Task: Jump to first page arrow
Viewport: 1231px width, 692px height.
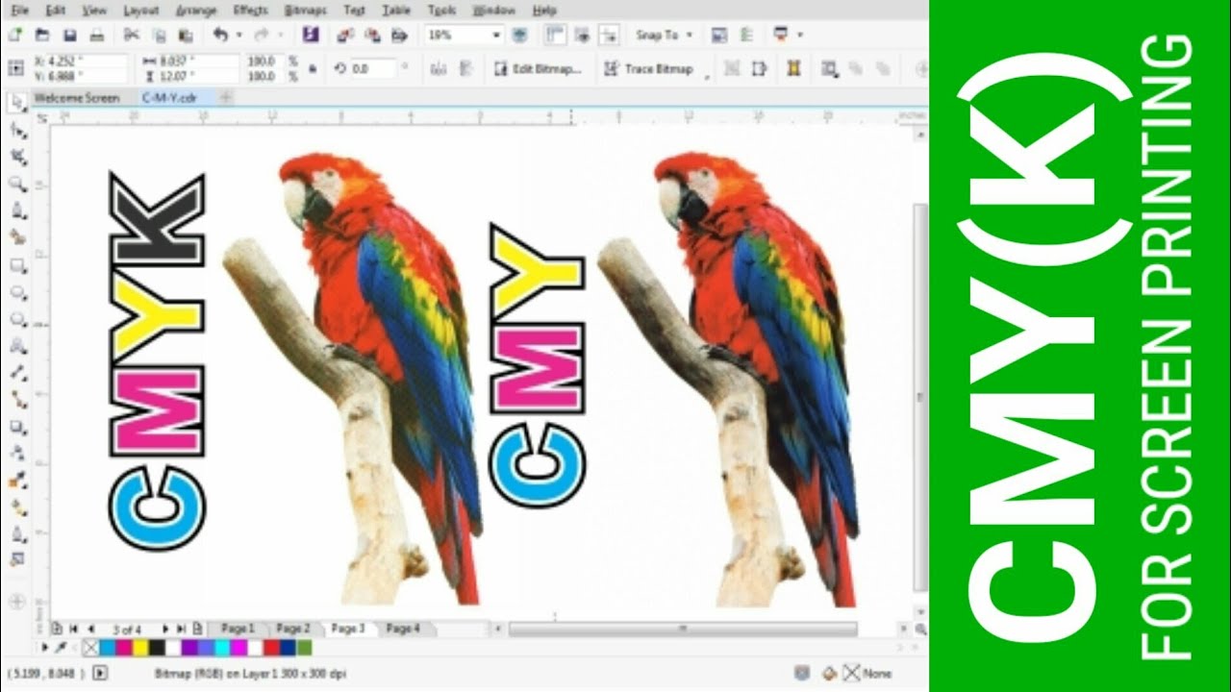Action: 72,629
